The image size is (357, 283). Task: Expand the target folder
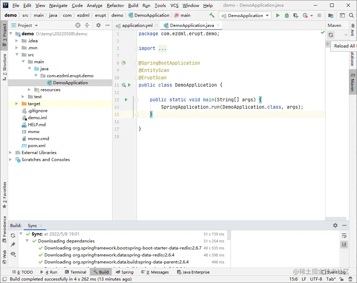click(x=17, y=104)
